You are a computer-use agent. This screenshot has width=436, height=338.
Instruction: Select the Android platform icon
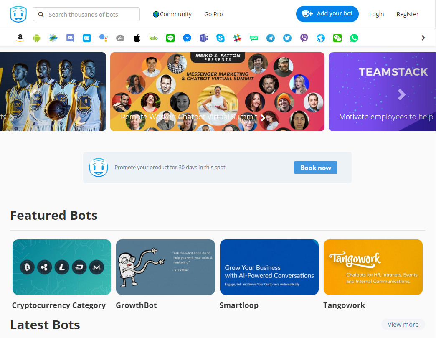[37, 38]
